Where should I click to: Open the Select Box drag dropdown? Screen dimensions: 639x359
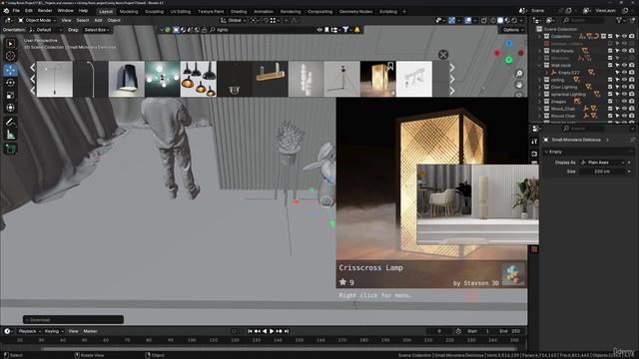click(96, 30)
